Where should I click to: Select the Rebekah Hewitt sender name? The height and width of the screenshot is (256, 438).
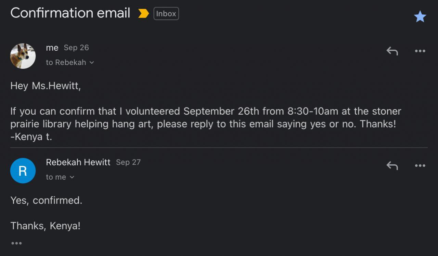pos(78,162)
